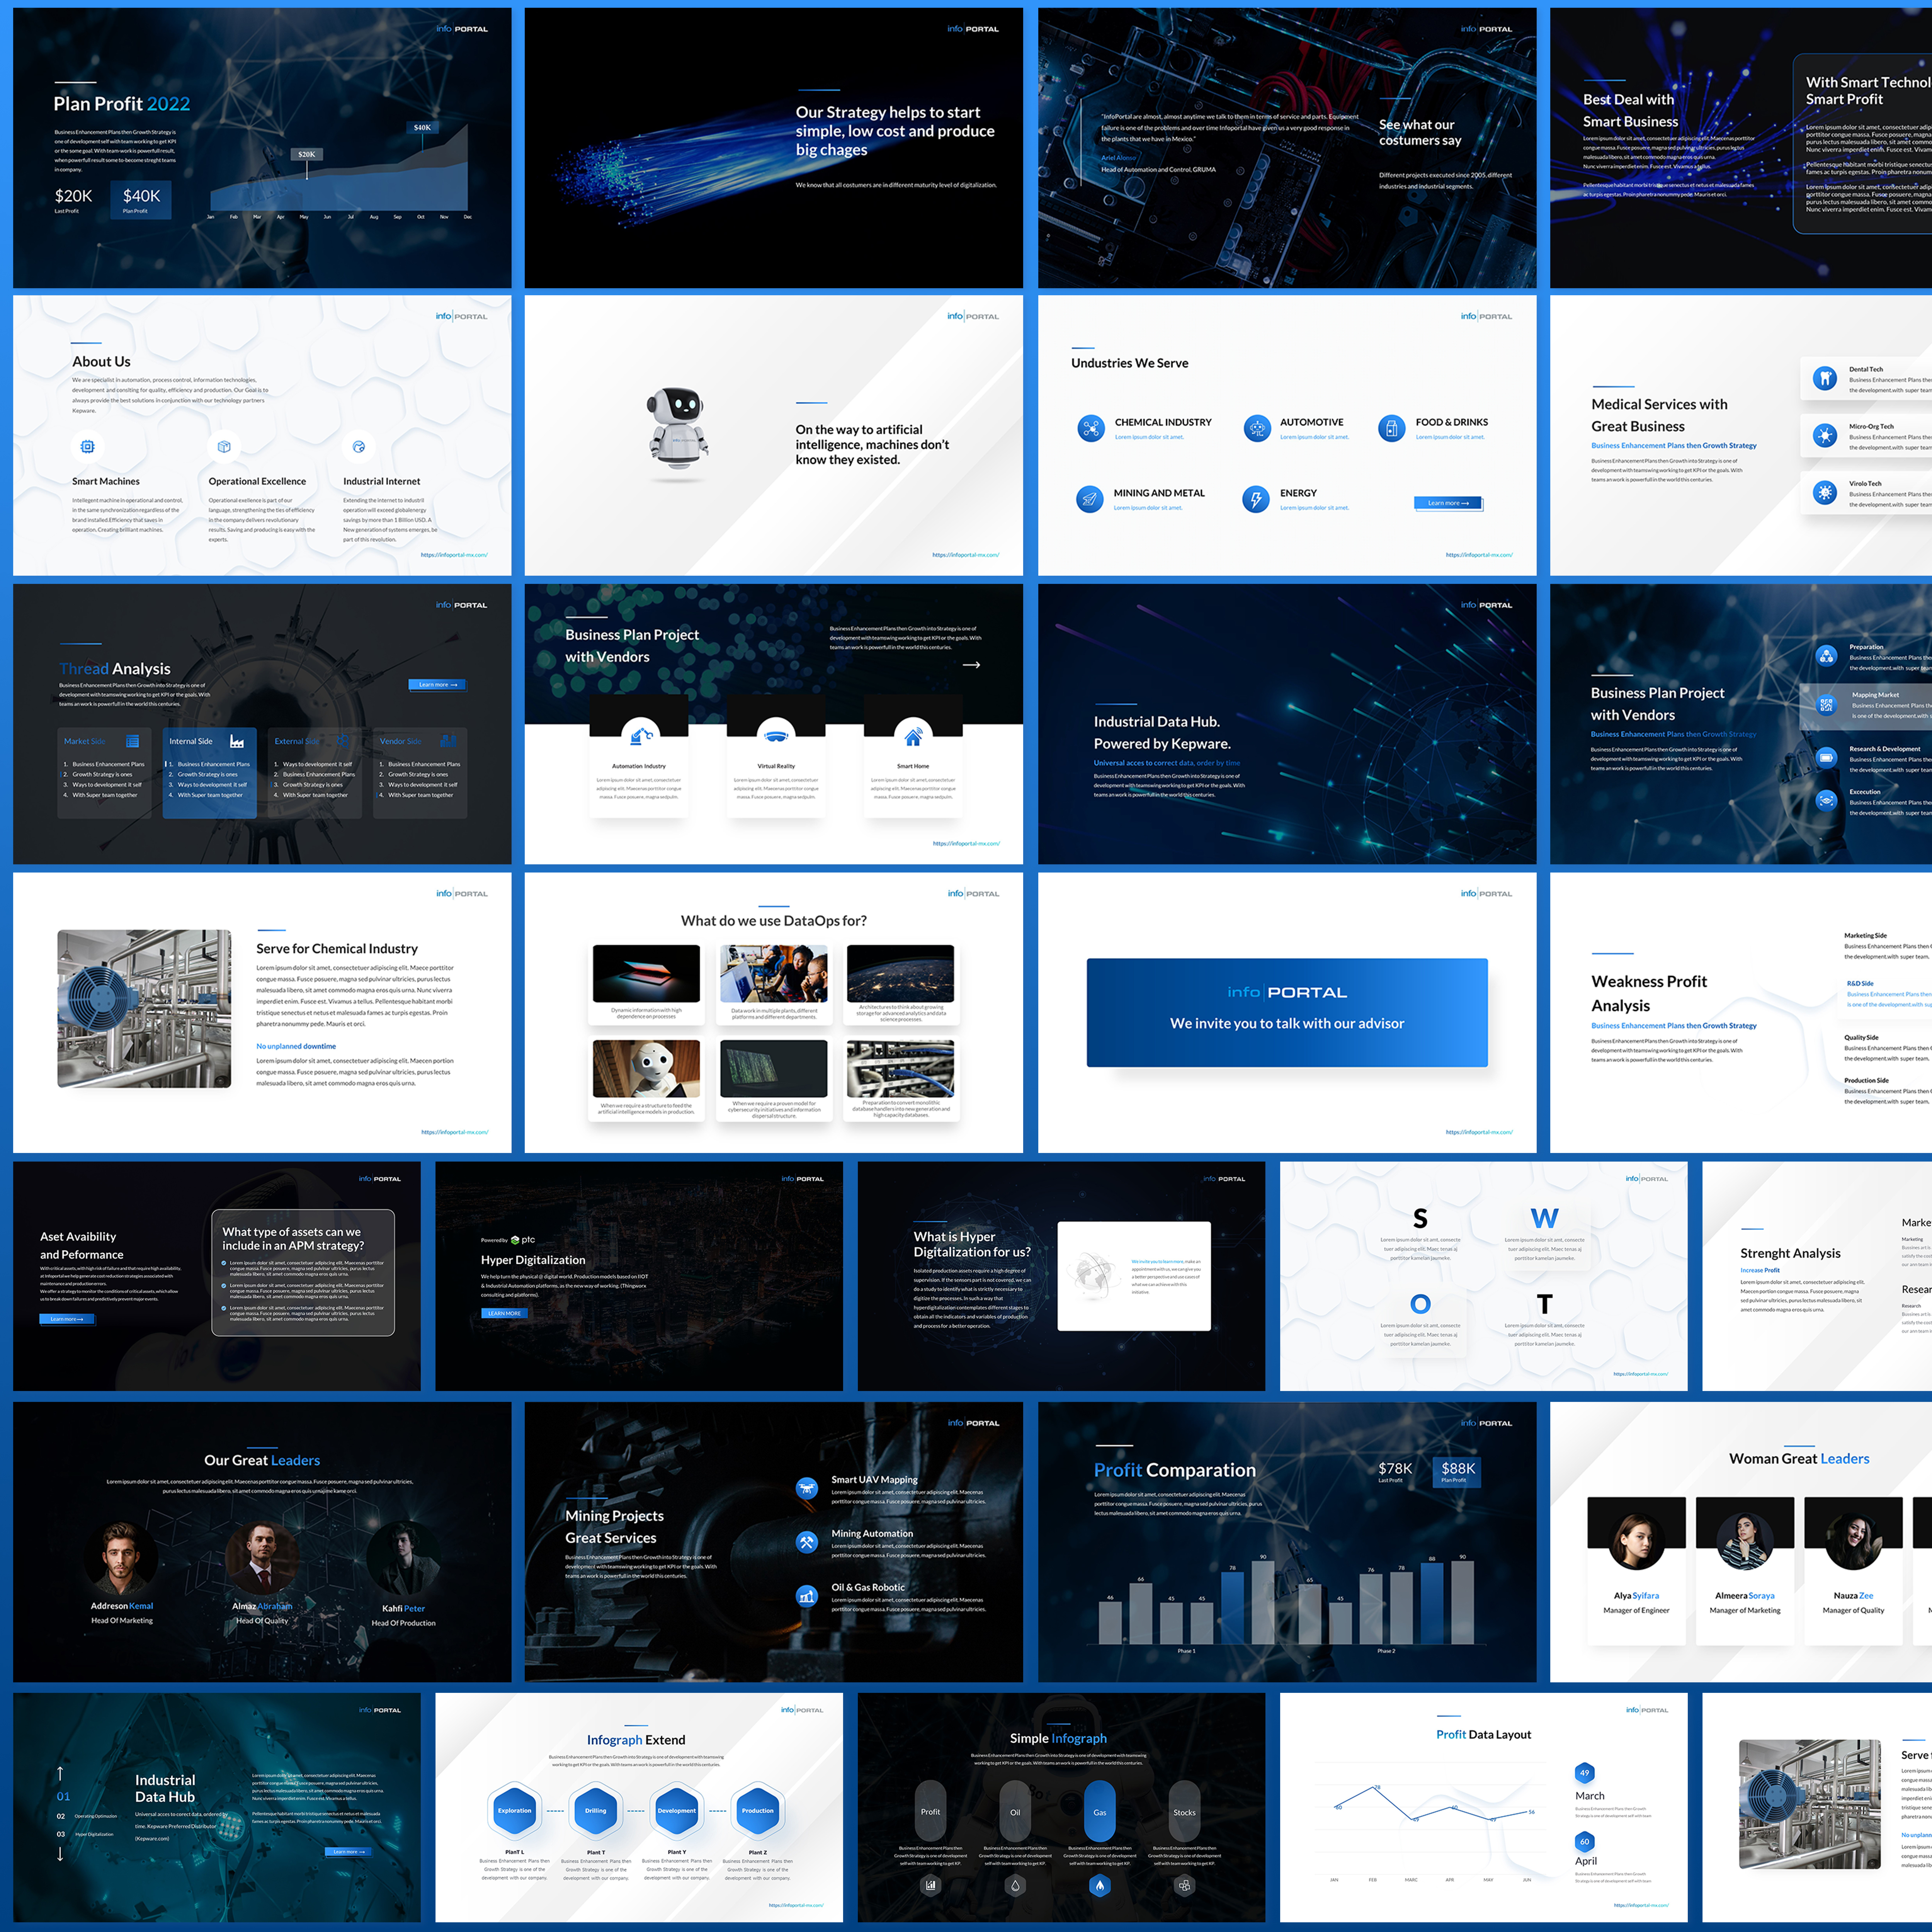
Task: Select the Oil pill in Simple Infograph
Action: (1015, 1811)
